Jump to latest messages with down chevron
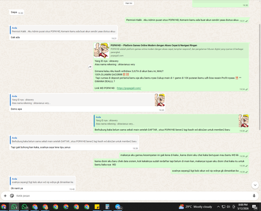The height and width of the screenshot is (211, 261). coord(255,185)
